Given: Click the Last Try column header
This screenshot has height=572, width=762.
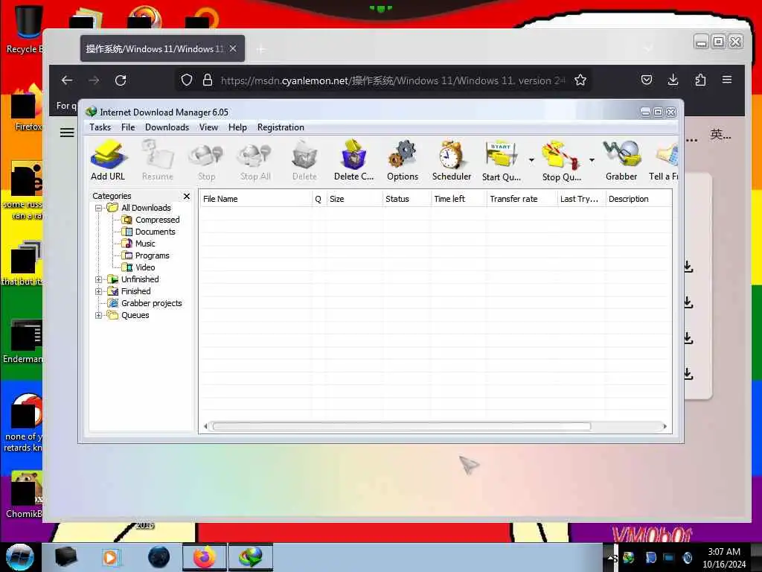Looking at the screenshot, I should click(x=581, y=199).
